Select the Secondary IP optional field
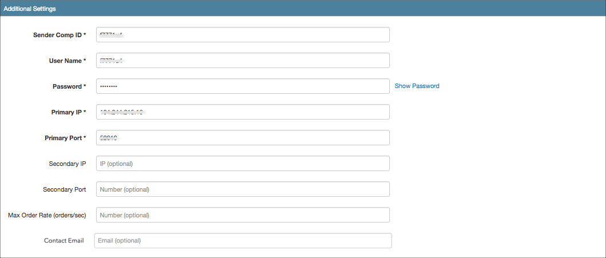 pos(243,163)
